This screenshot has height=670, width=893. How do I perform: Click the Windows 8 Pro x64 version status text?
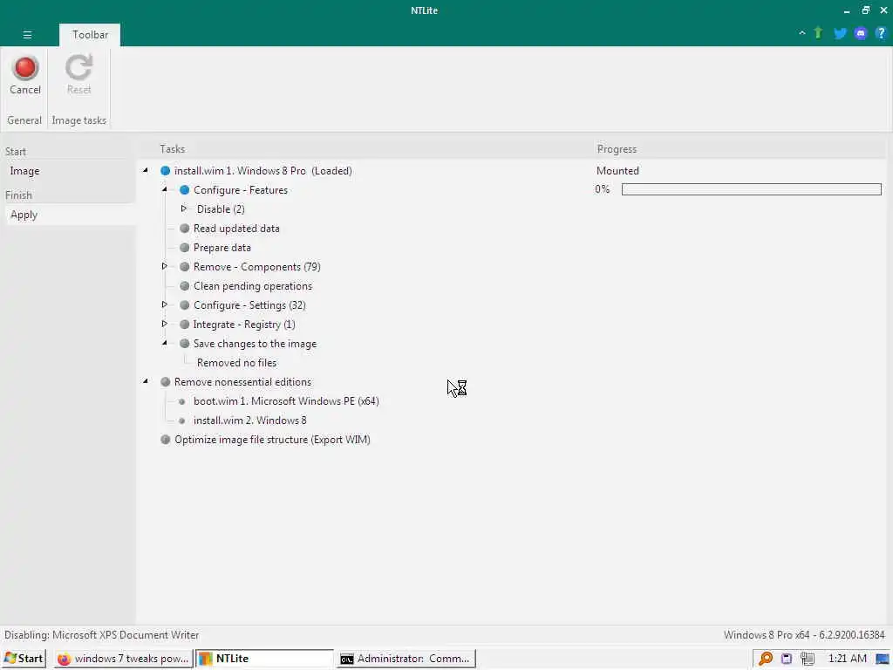pyautogui.click(x=804, y=635)
